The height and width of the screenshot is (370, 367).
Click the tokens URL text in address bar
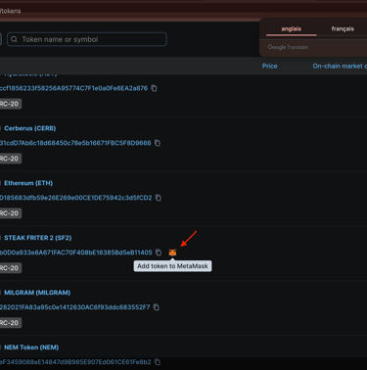11,11
